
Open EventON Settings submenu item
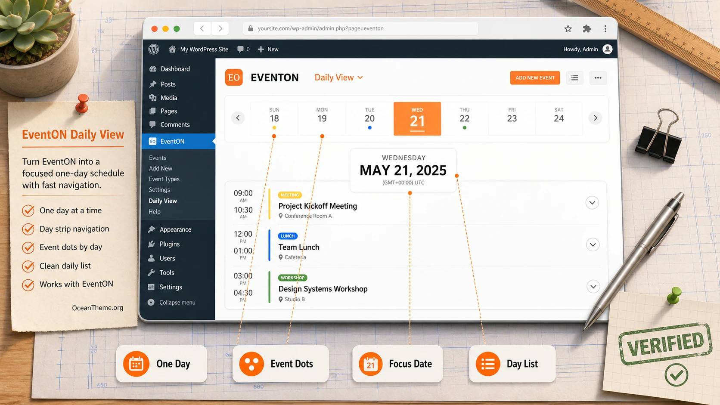[x=159, y=190]
